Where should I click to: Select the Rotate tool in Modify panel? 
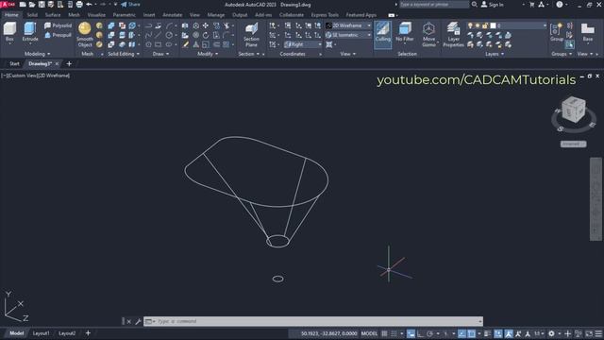coord(206,35)
